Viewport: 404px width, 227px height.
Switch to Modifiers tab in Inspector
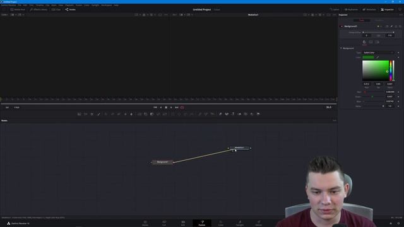tap(379, 20)
